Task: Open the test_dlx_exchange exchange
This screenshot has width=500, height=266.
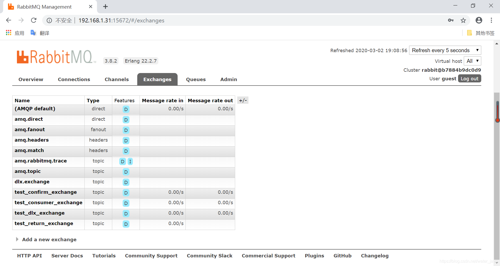Action: click(x=40, y=213)
